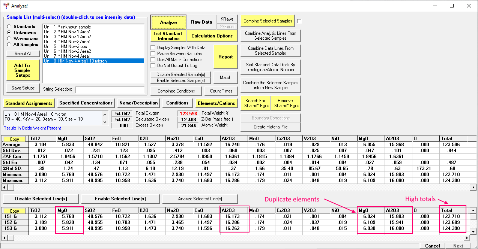Click Search For Shared Bgds button
Screen dimensions: 478x249
click(255, 103)
